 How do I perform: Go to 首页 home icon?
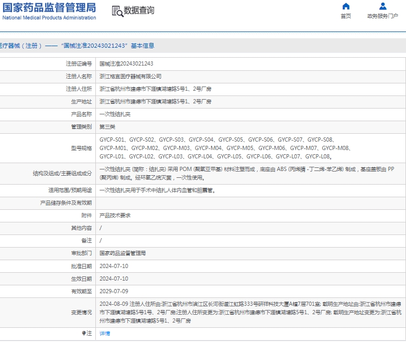pos(346,6)
